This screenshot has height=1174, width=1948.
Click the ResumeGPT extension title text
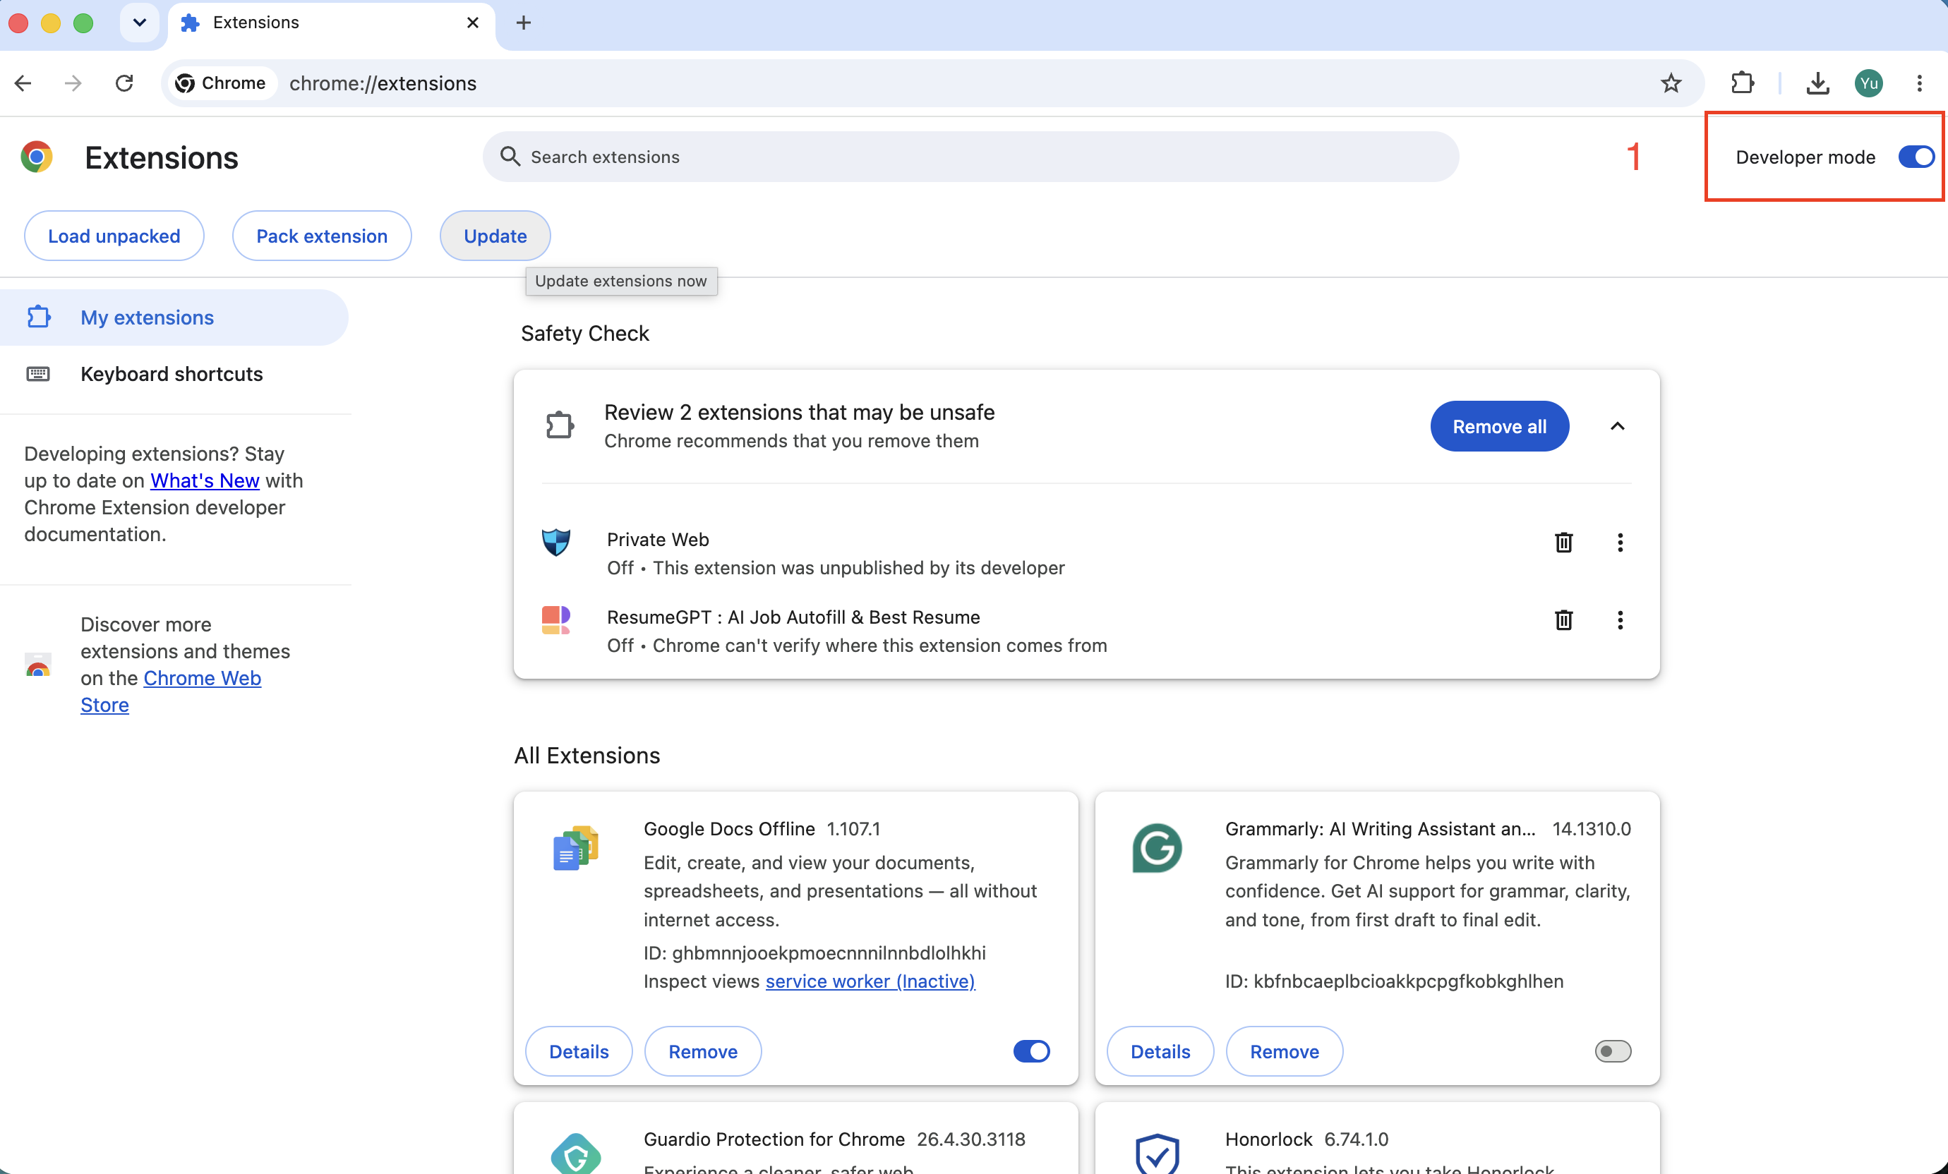[x=793, y=617]
